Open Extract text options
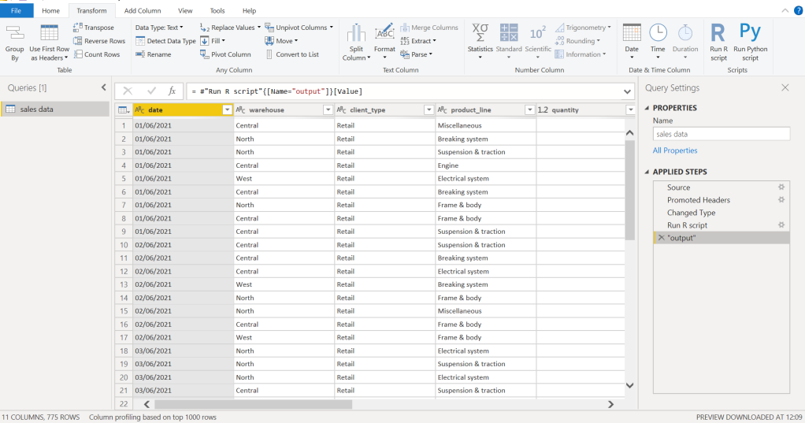 (418, 40)
